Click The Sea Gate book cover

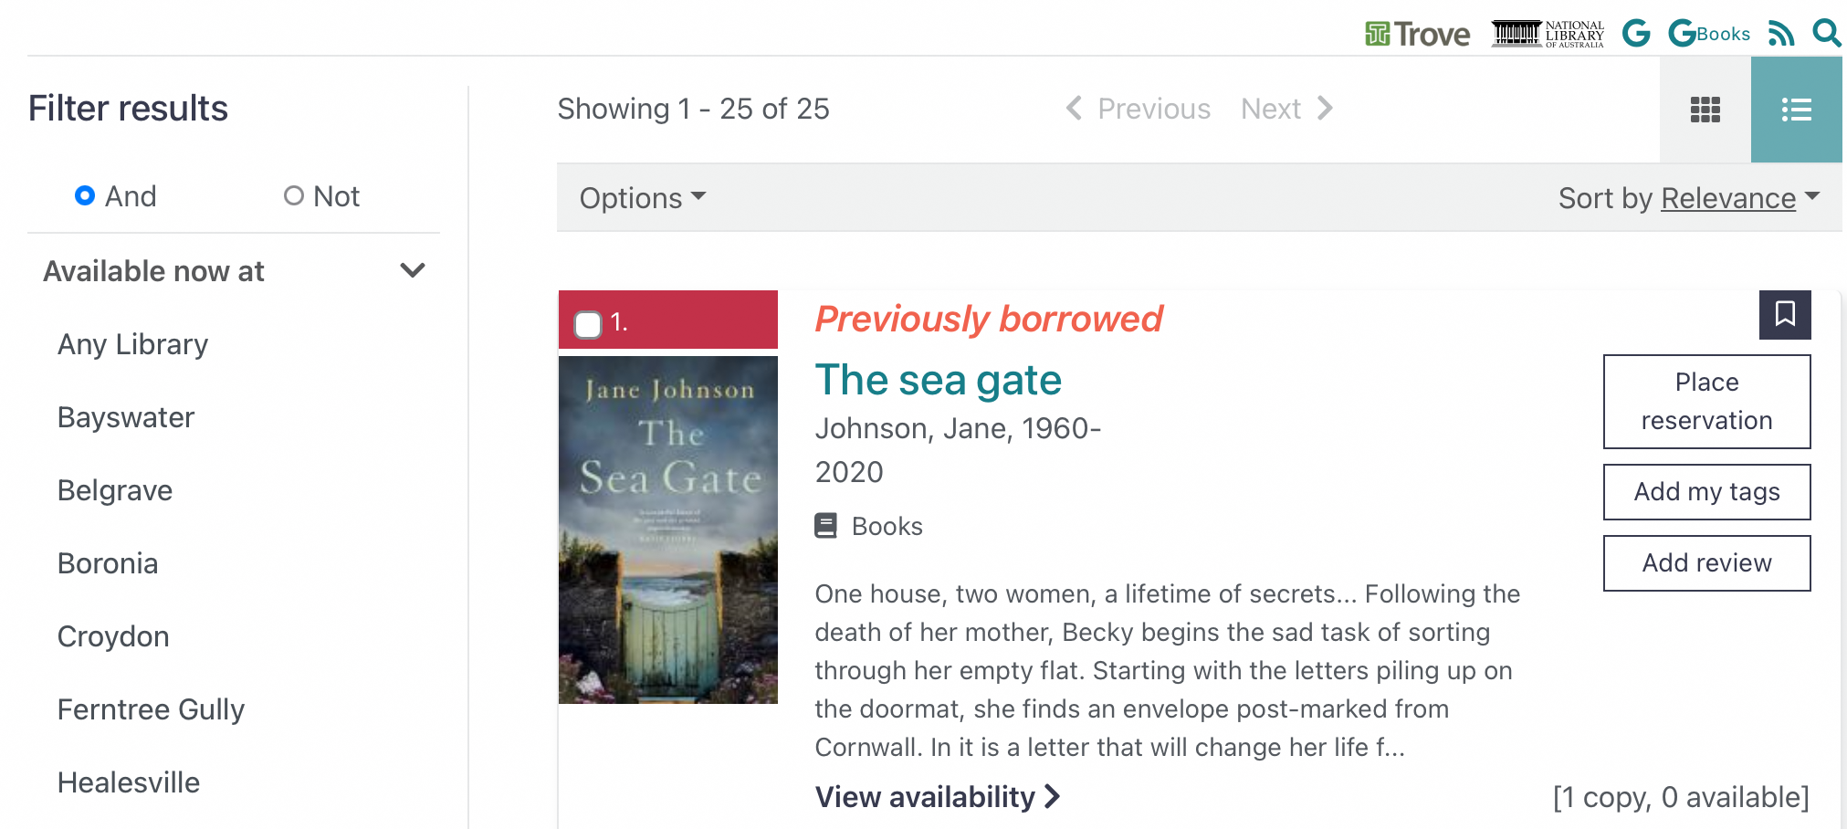coord(668,530)
